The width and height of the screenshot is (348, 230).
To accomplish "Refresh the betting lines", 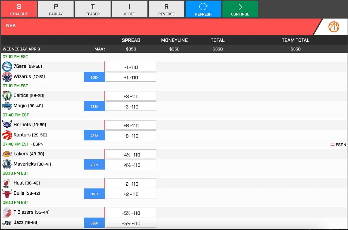I will tap(203, 9).
